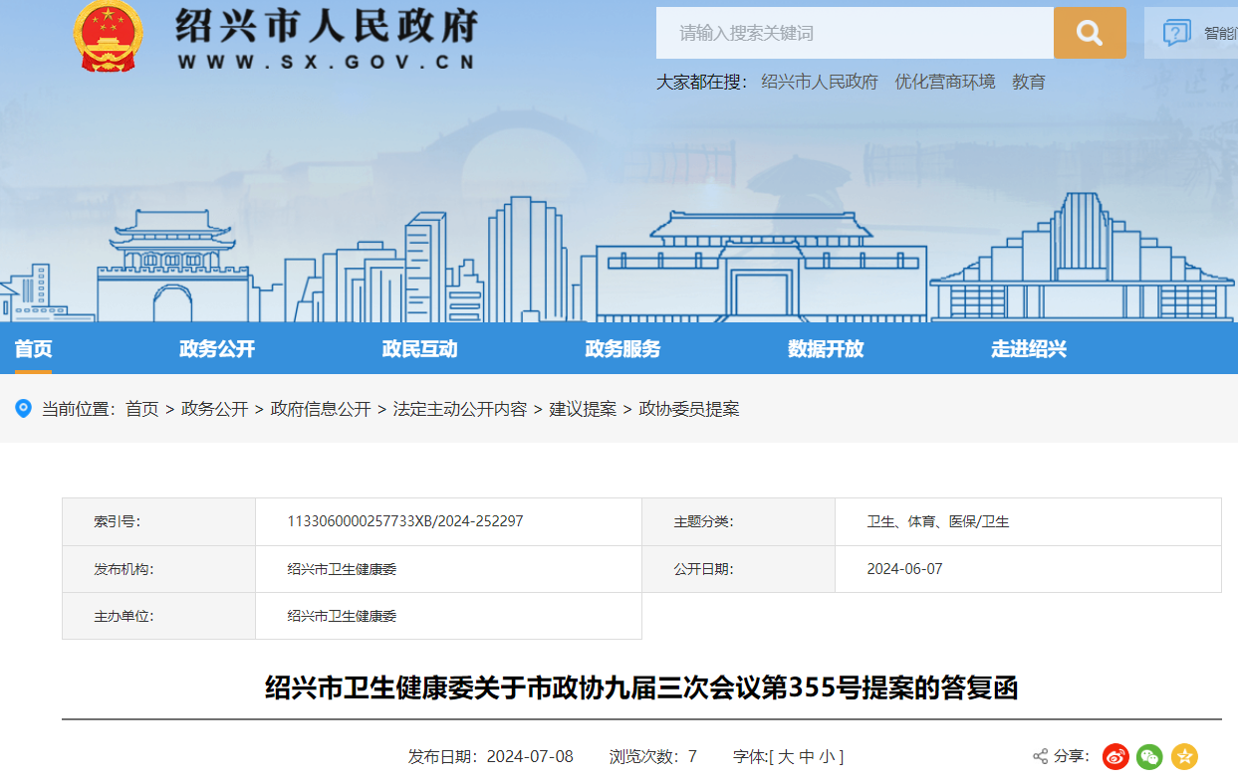The width and height of the screenshot is (1238, 782).
Task: Select 数据开放 in the navigation bar
Action: pos(826,349)
